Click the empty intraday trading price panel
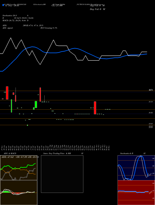Screen dimensions: 155x205 [x=62, y=174]
